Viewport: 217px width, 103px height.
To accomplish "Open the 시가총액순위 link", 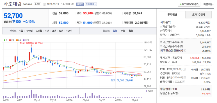I will tap(168, 27).
